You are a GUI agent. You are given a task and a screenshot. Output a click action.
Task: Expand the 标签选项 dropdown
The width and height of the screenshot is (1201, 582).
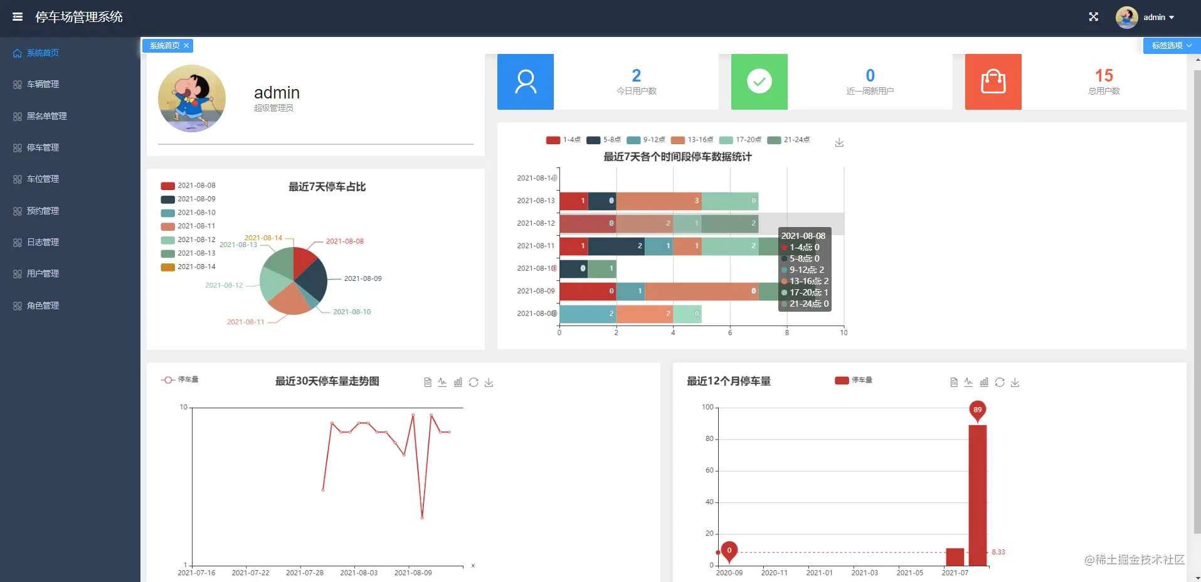coord(1172,45)
